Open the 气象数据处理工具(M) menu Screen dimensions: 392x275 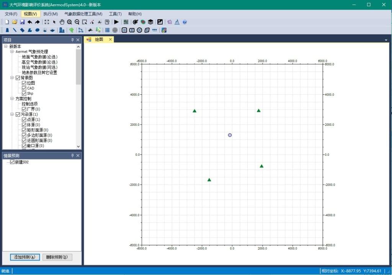point(83,14)
